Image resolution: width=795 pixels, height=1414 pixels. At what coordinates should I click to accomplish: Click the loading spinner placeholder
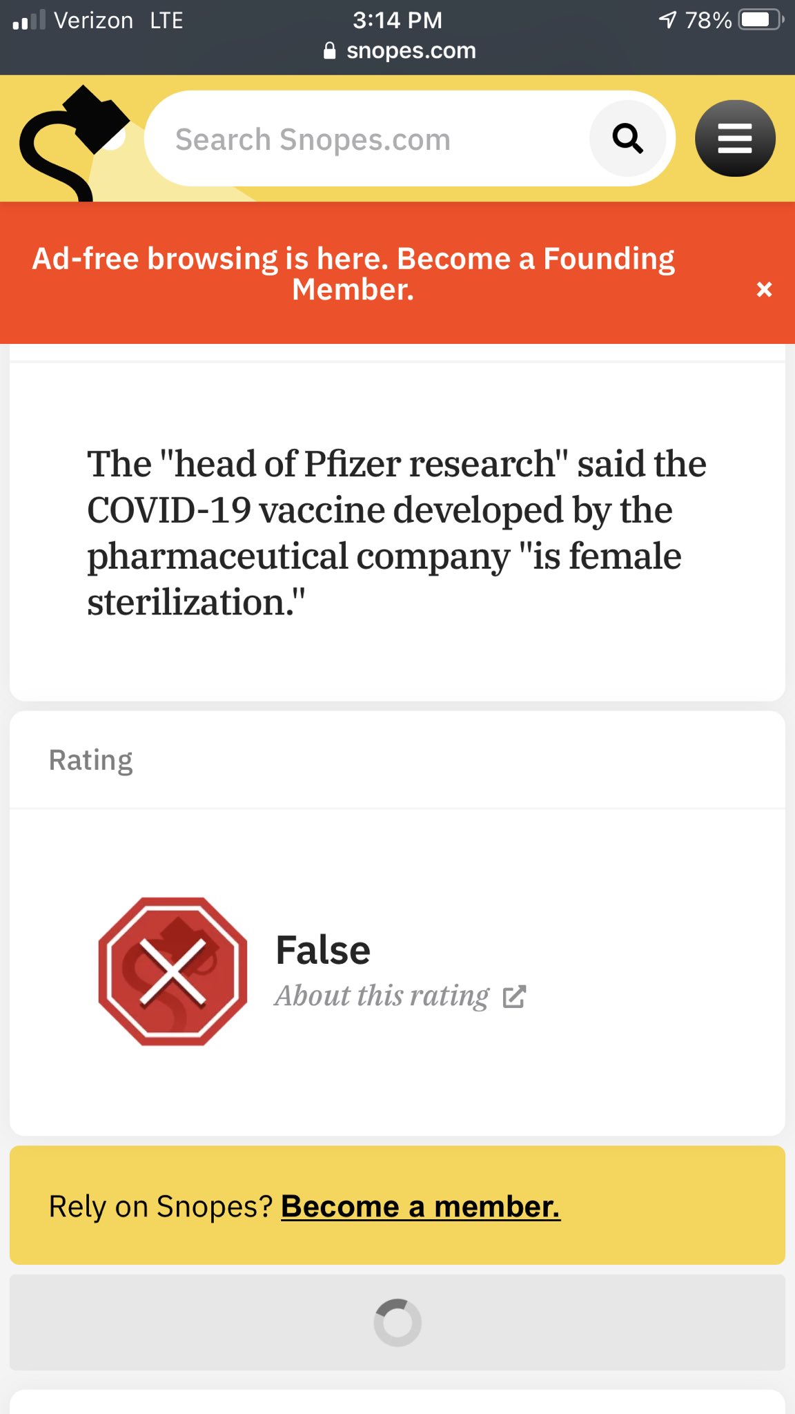397,1323
